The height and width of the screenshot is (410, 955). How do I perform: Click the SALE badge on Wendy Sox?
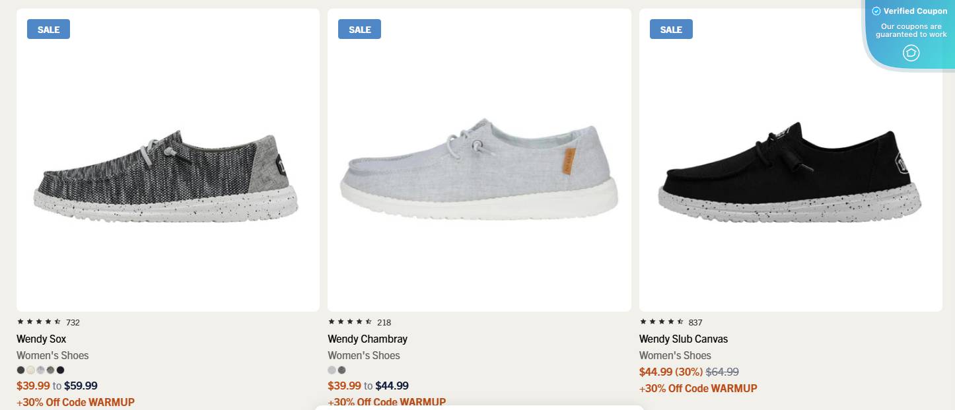(x=48, y=29)
